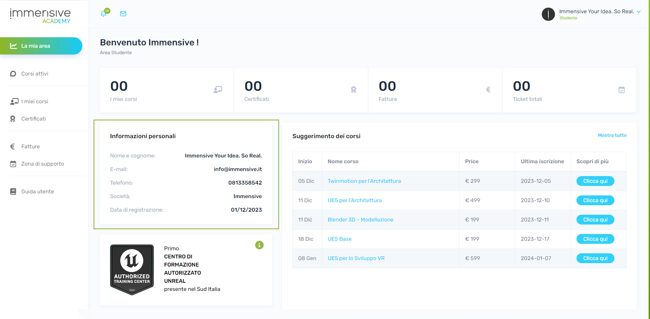
Task: Open the messages envelope icon
Action: pos(123,14)
